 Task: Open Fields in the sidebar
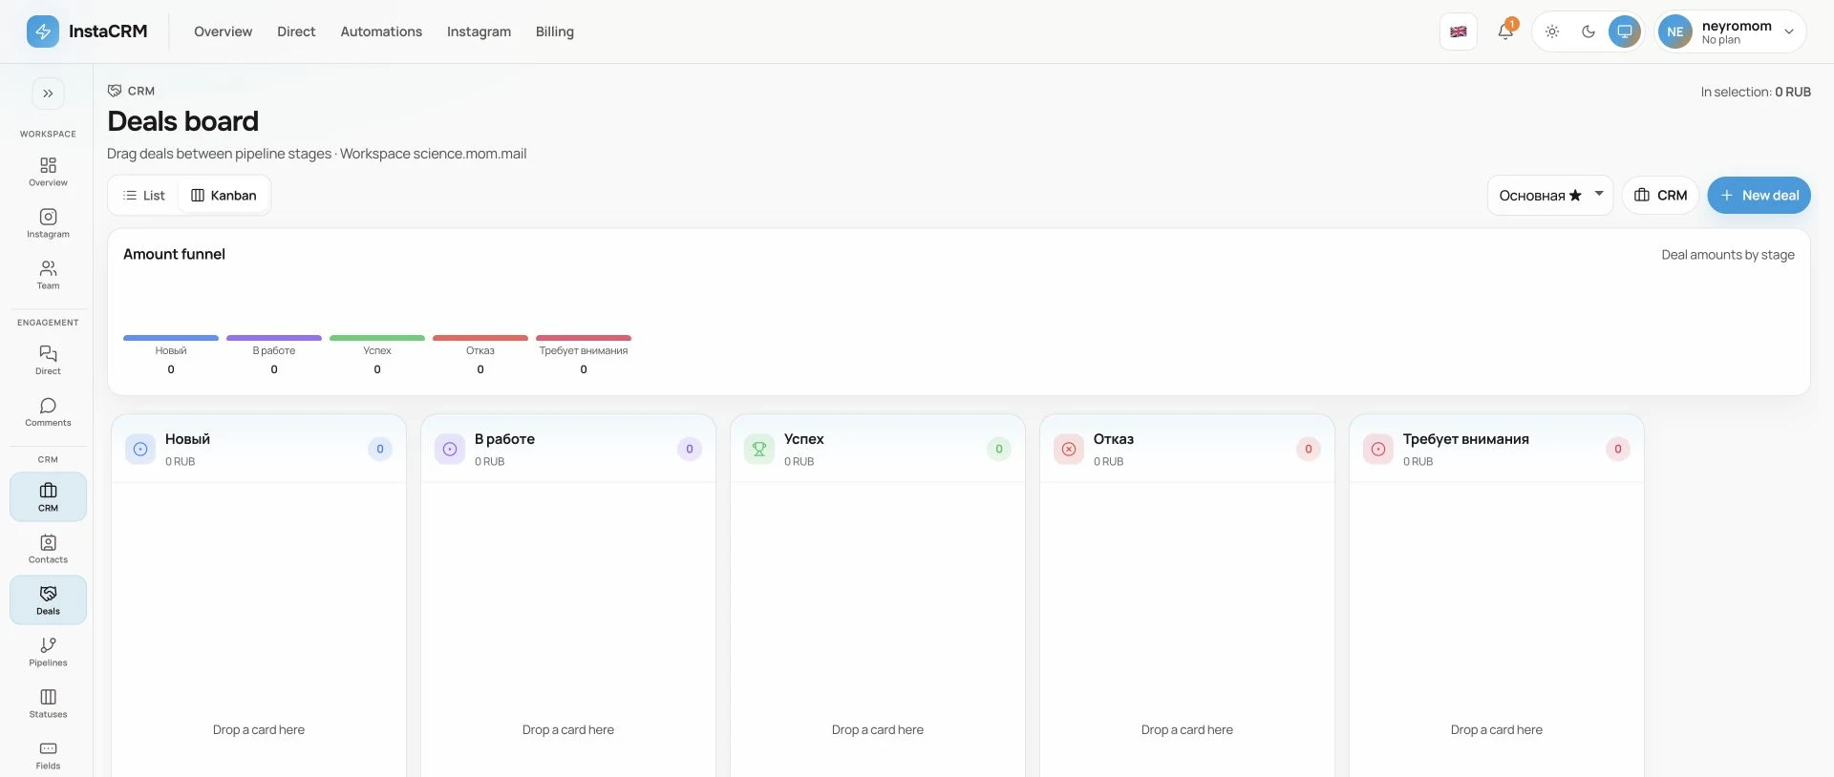pos(48,755)
